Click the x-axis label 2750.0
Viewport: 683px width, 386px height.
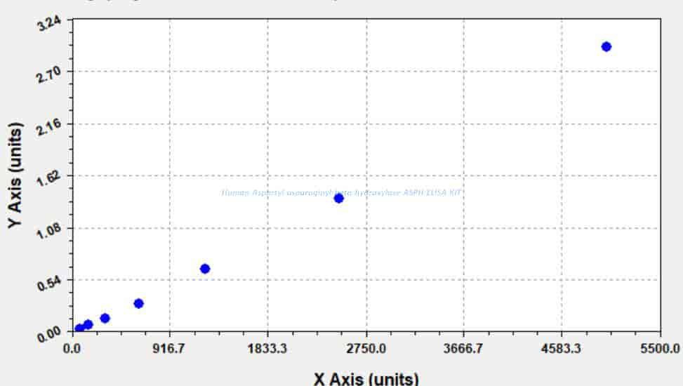point(366,349)
